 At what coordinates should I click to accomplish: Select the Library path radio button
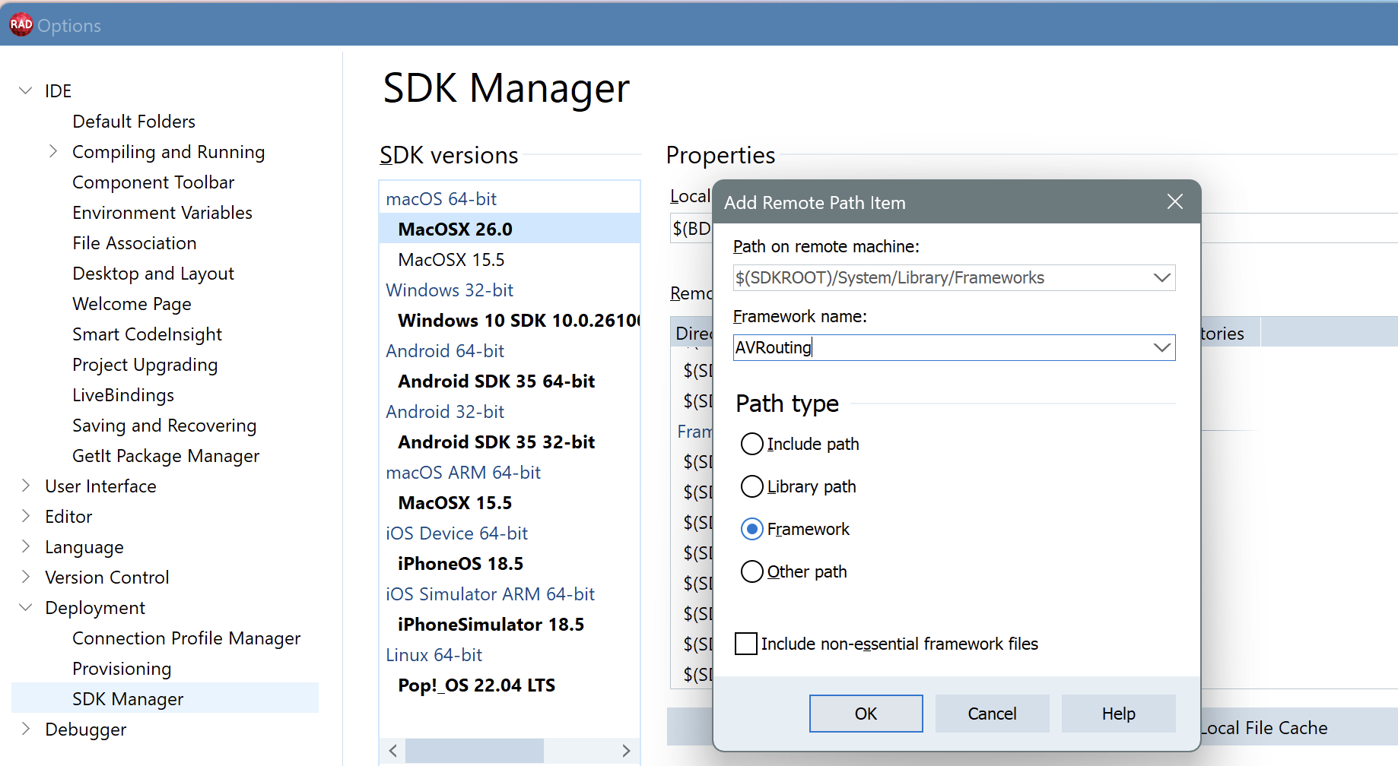click(x=751, y=486)
